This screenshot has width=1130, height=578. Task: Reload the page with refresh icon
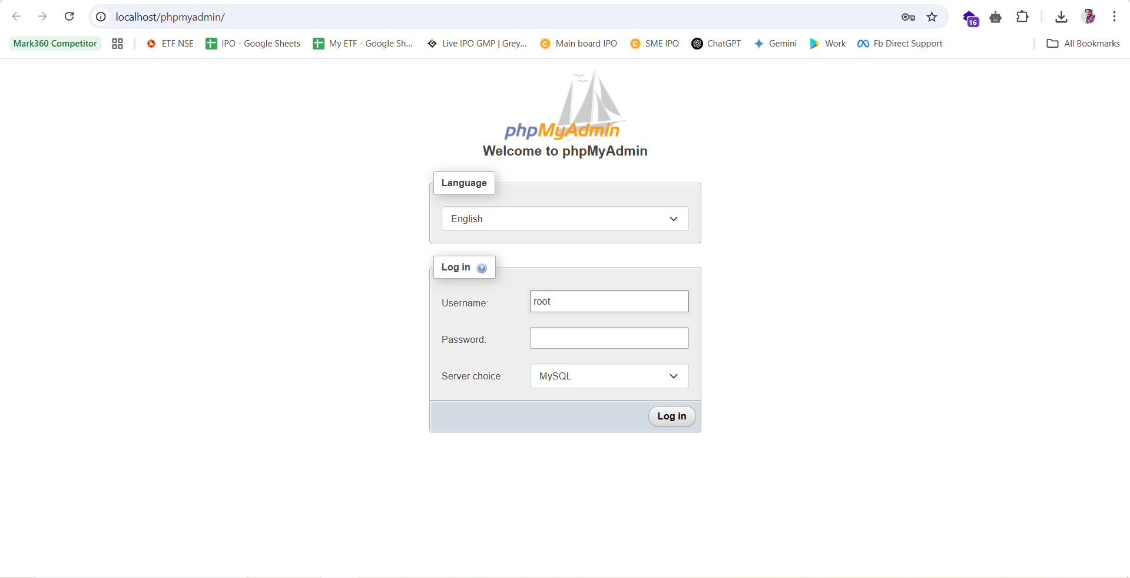pos(69,16)
